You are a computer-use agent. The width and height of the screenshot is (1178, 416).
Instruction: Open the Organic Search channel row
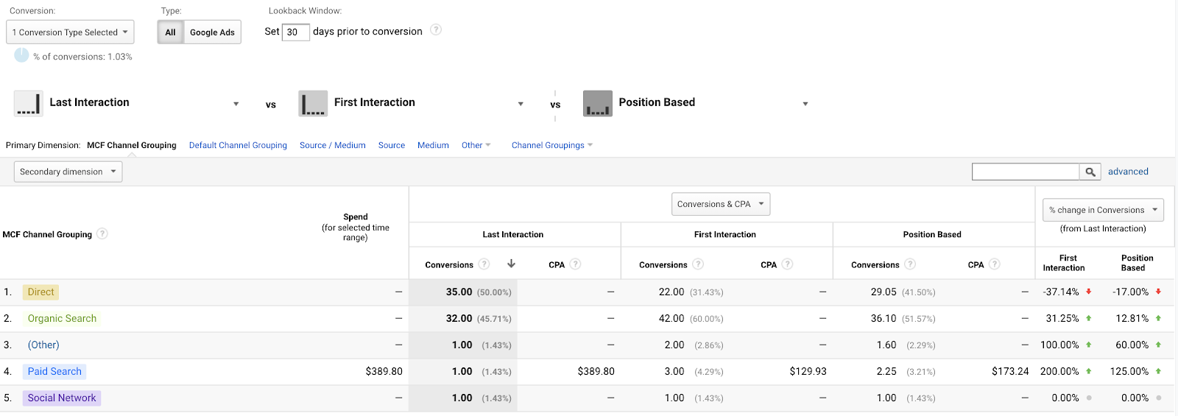tap(62, 319)
